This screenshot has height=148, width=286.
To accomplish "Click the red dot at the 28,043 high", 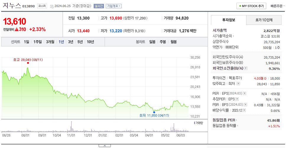I will coord(28,63).
